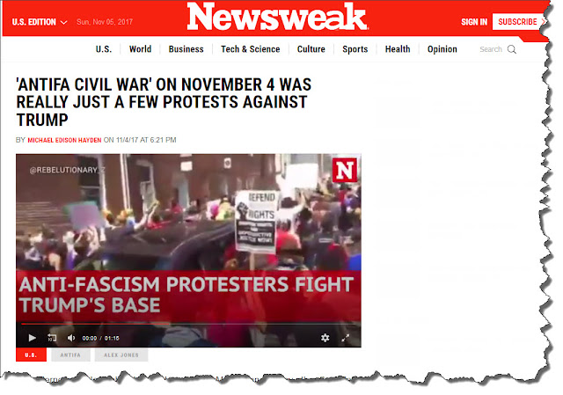Mute the video with speaker icon

point(71,338)
